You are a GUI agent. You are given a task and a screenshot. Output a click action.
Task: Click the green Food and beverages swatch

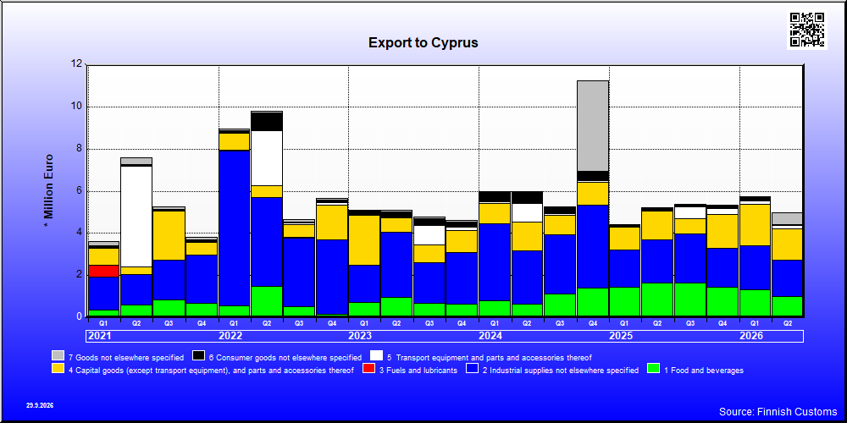click(x=654, y=369)
